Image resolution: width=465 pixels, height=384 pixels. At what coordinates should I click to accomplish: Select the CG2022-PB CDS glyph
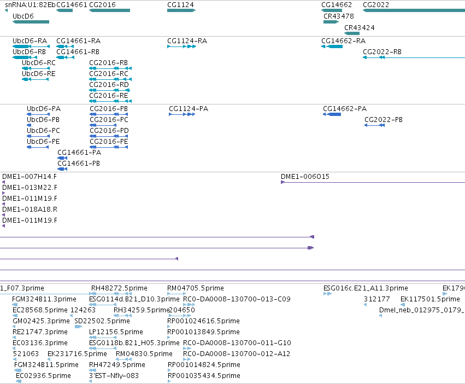click(374, 125)
